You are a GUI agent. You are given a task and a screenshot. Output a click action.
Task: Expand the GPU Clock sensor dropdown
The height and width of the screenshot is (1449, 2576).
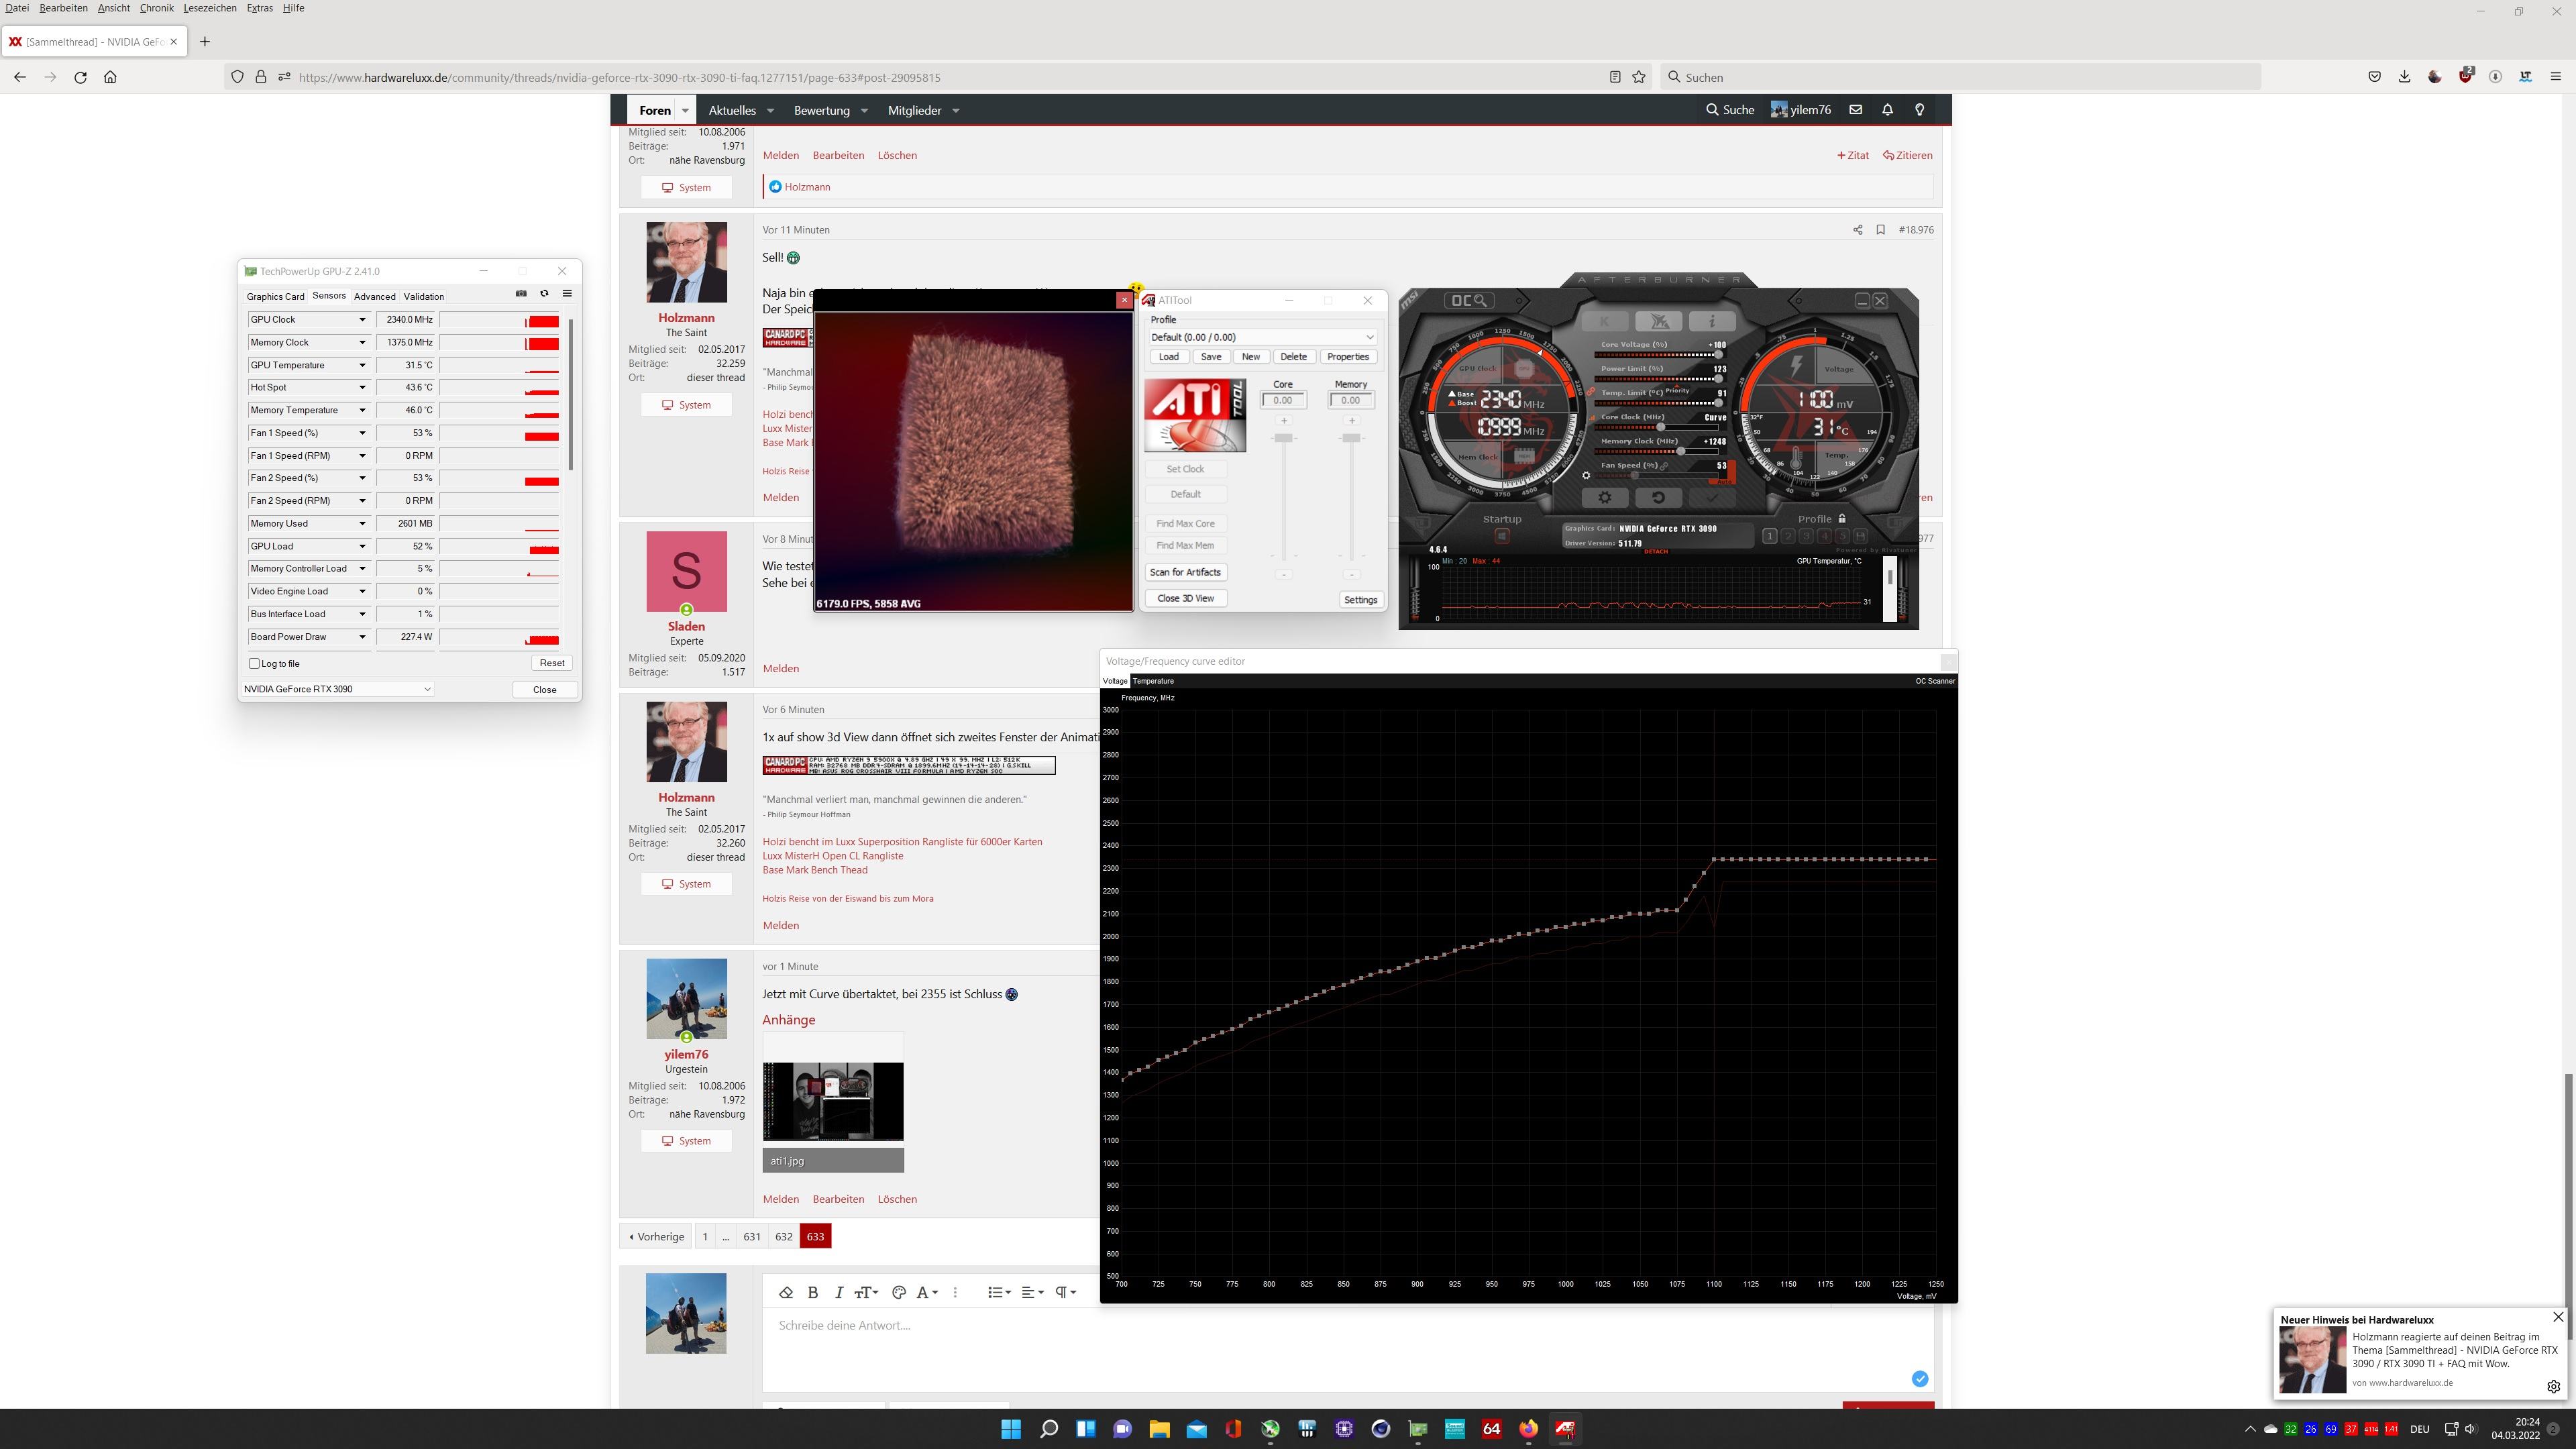point(362,320)
